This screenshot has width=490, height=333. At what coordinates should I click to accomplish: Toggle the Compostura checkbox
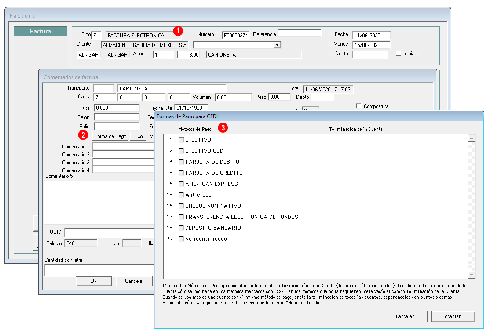[x=358, y=106]
